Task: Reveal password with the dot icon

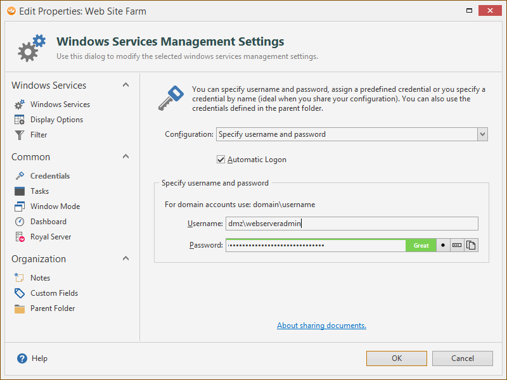Action: [443, 245]
